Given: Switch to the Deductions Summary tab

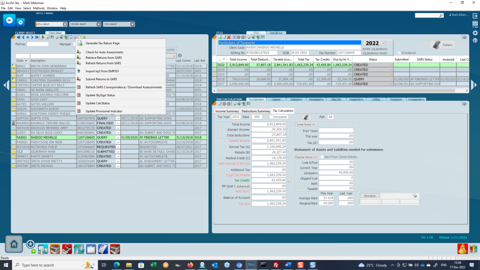Looking at the screenshot, I should (256, 111).
